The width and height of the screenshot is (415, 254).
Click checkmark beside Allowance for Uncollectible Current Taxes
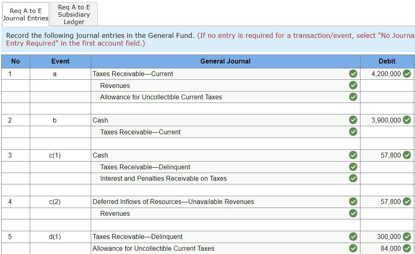pyautogui.click(x=353, y=97)
